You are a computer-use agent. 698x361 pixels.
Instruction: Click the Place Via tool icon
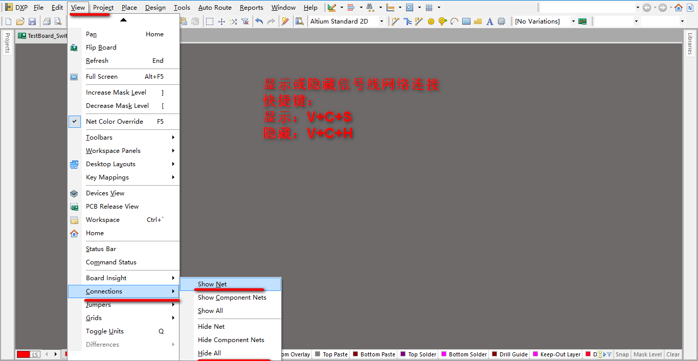click(x=442, y=21)
